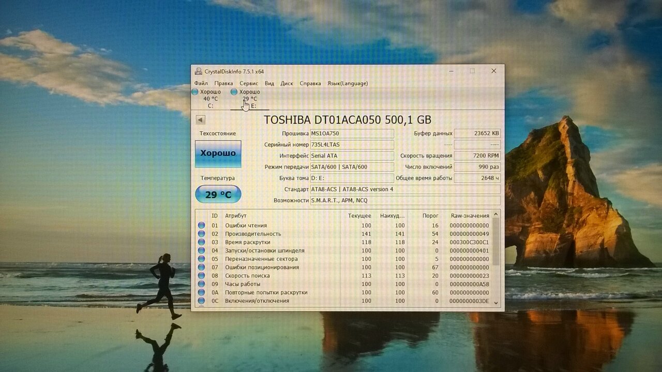Click the blue Хорошо health status button
The width and height of the screenshot is (662, 372).
point(218,153)
